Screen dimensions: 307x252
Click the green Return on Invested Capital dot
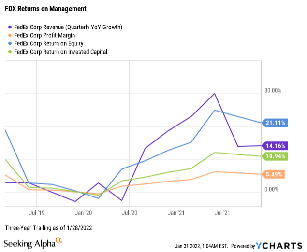point(10,52)
